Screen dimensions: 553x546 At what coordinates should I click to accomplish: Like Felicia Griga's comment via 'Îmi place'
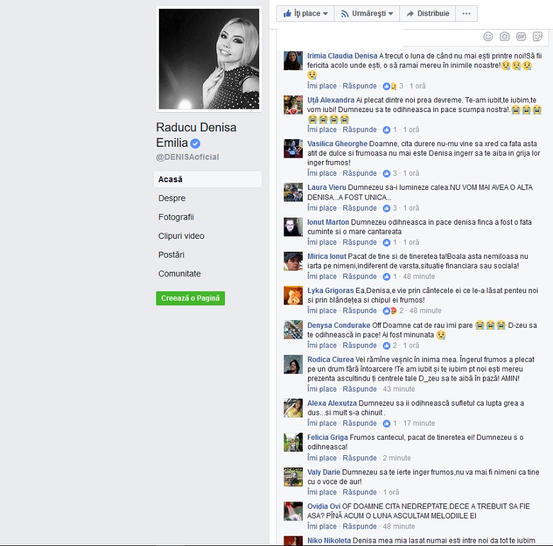coord(322,458)
